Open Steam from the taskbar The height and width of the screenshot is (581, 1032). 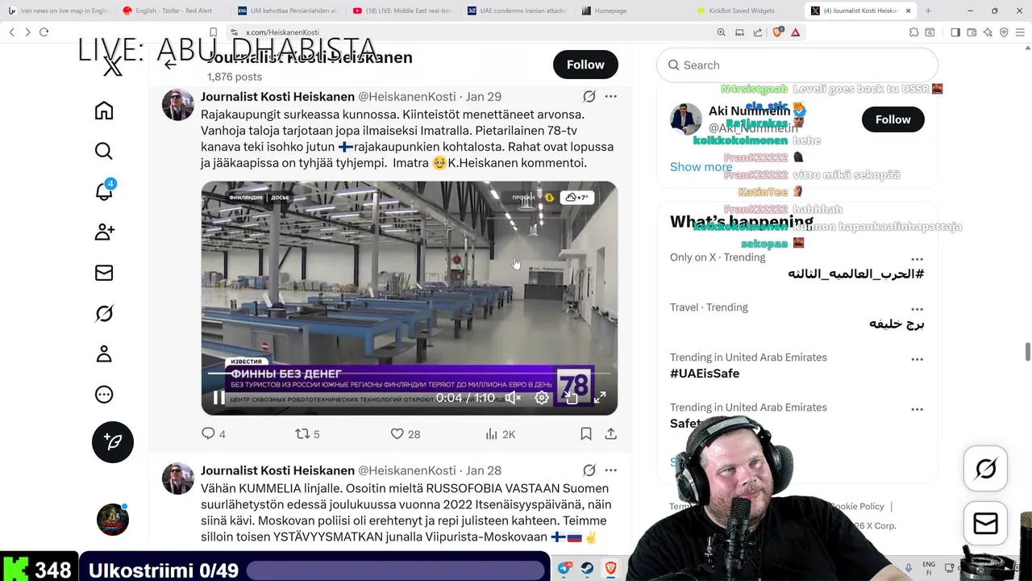(588, 568)
